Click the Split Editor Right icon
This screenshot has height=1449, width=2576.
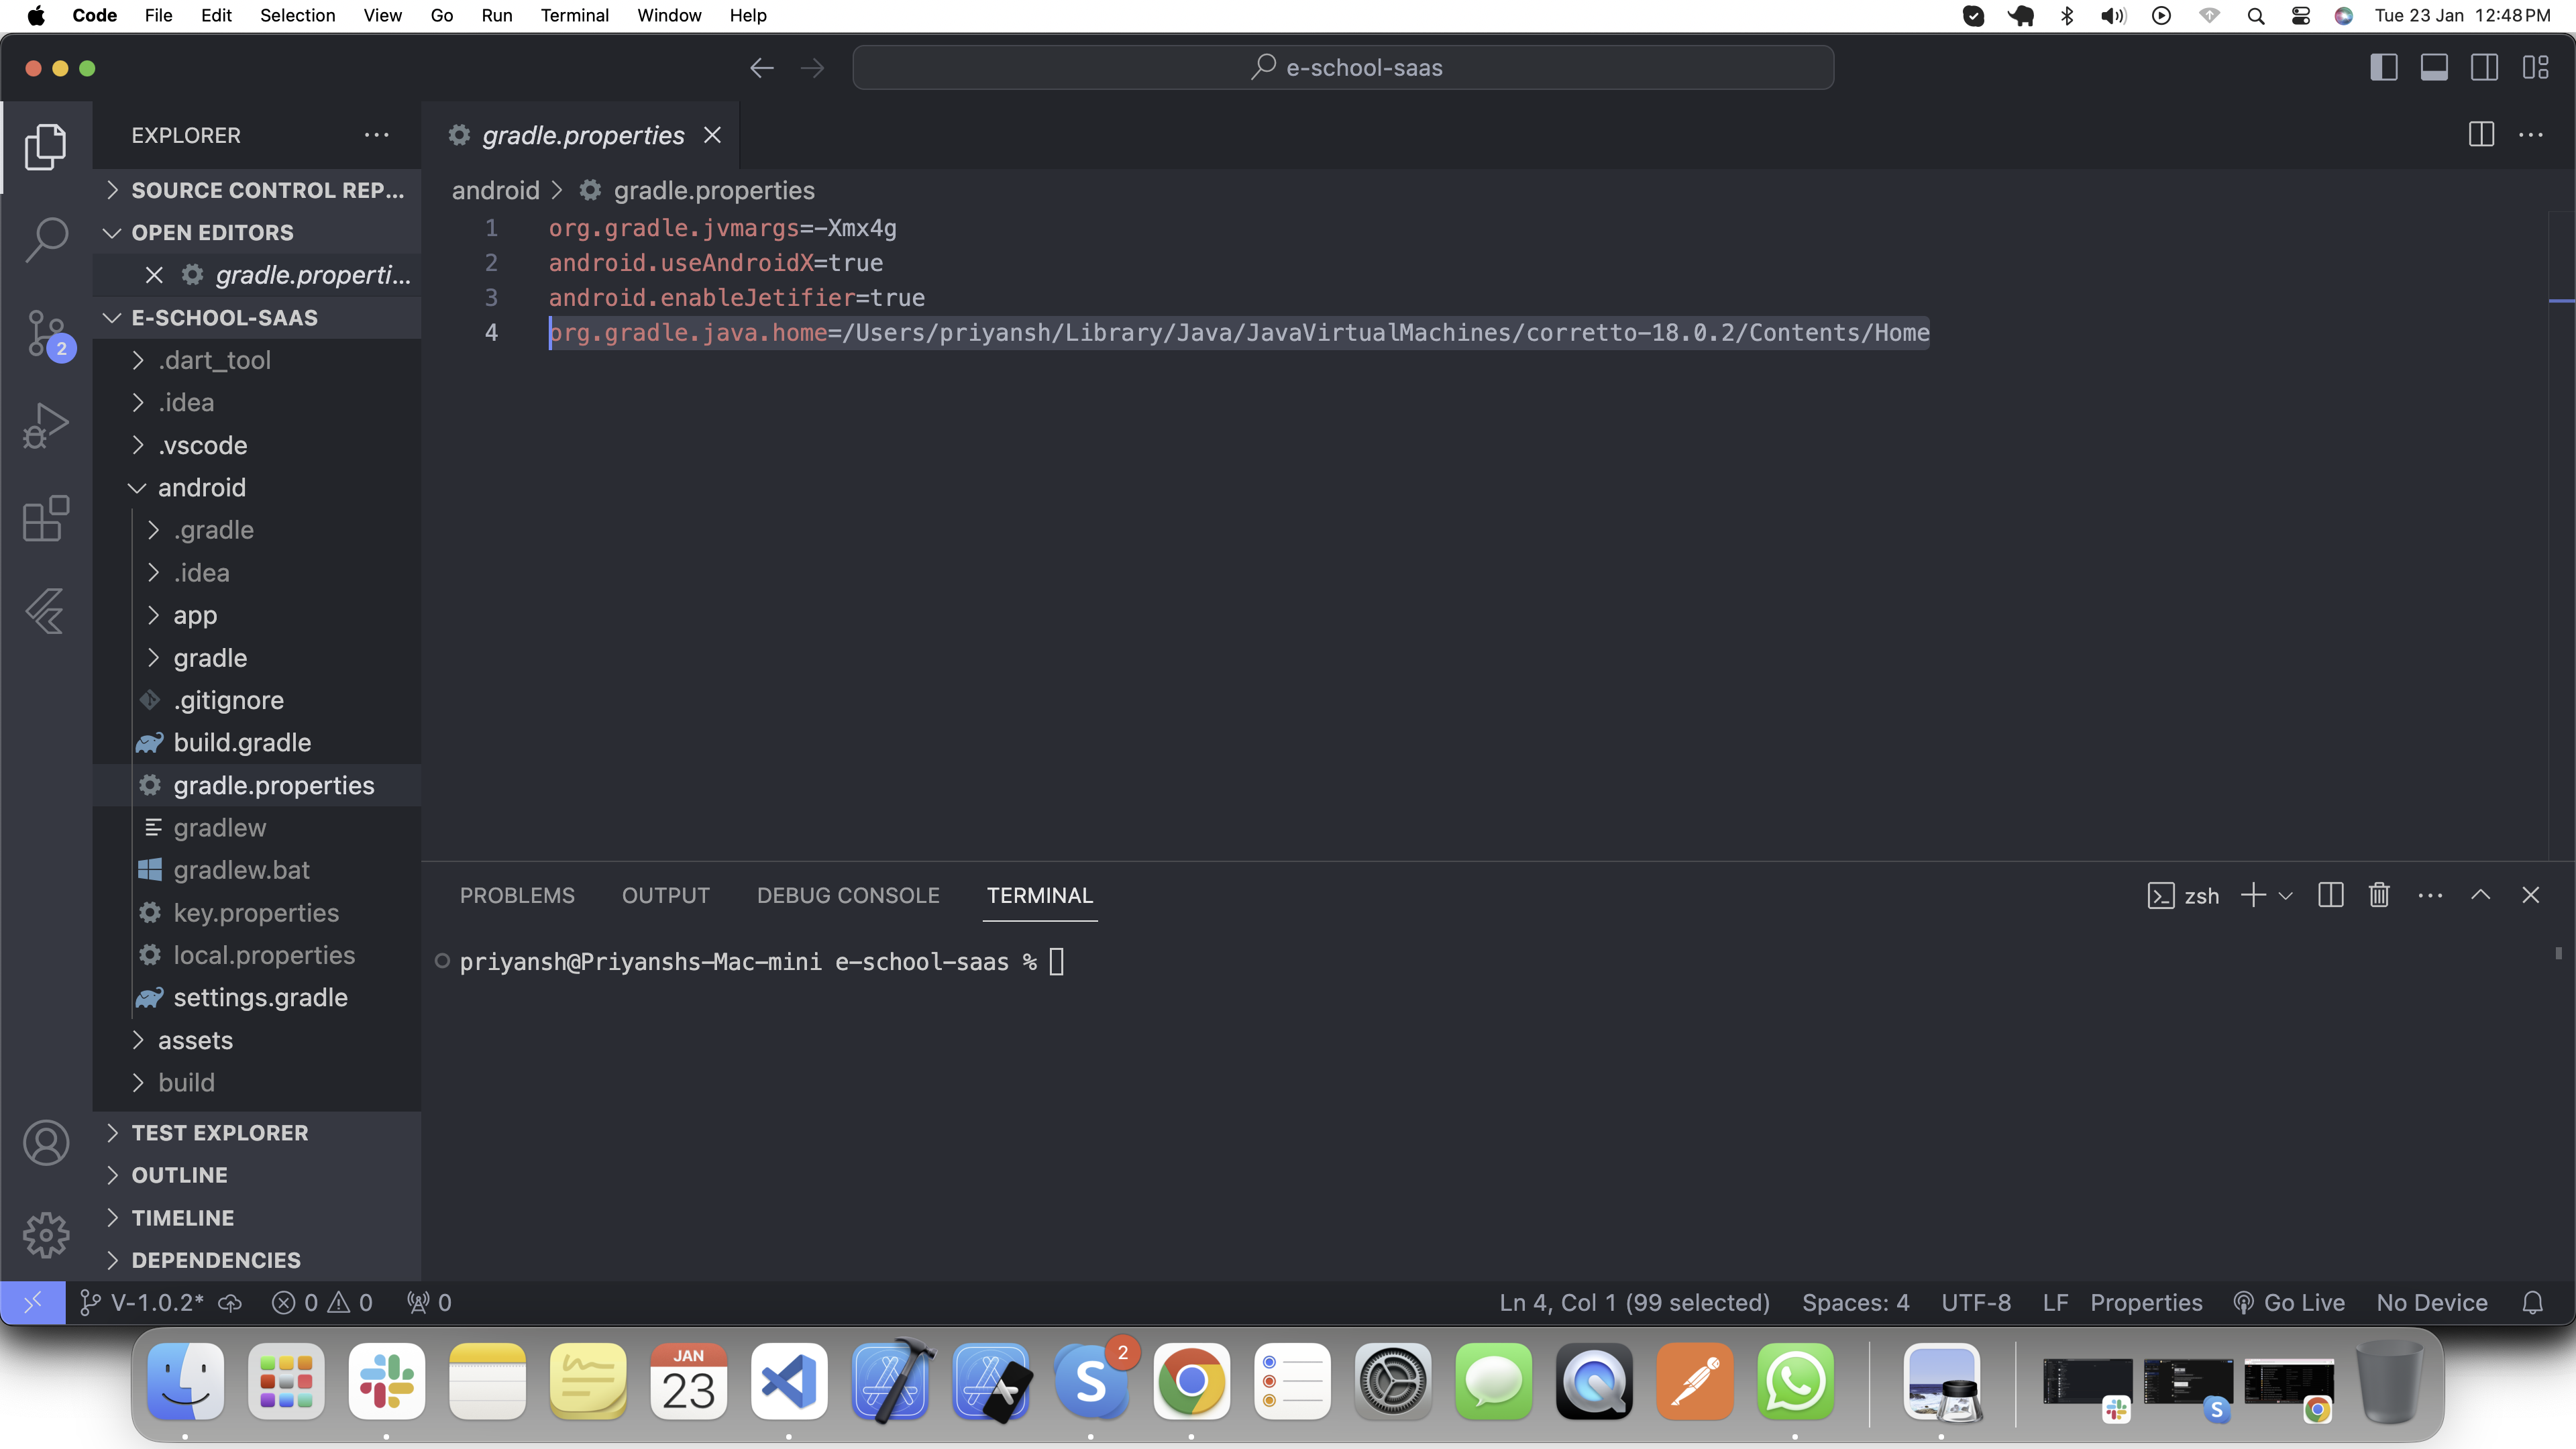[2481, 135]
